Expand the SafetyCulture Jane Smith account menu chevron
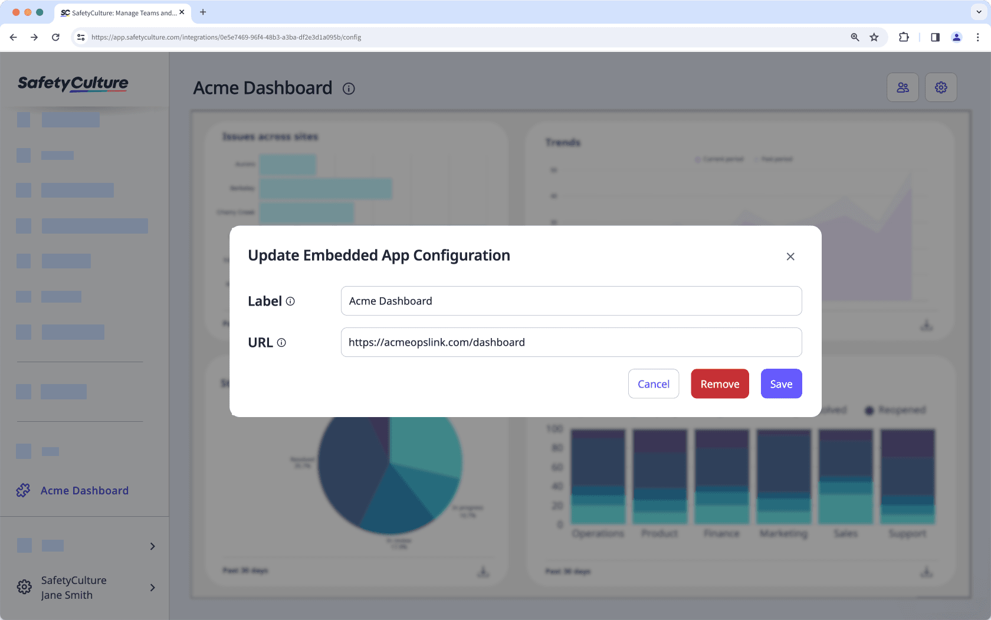The image size is (991, 620). tap(152, 588)
